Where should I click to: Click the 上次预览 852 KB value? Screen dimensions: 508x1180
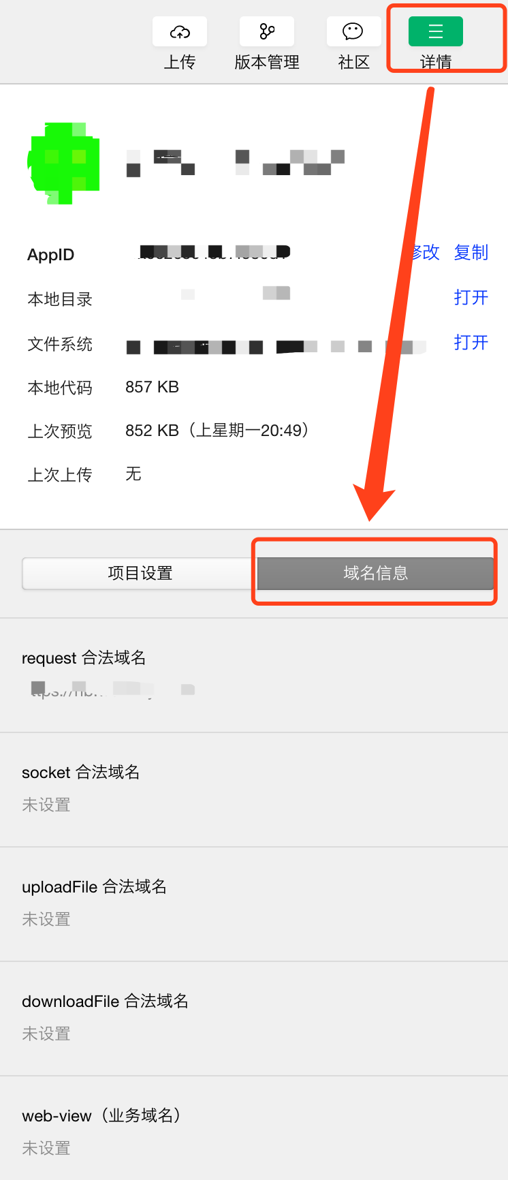217,431
